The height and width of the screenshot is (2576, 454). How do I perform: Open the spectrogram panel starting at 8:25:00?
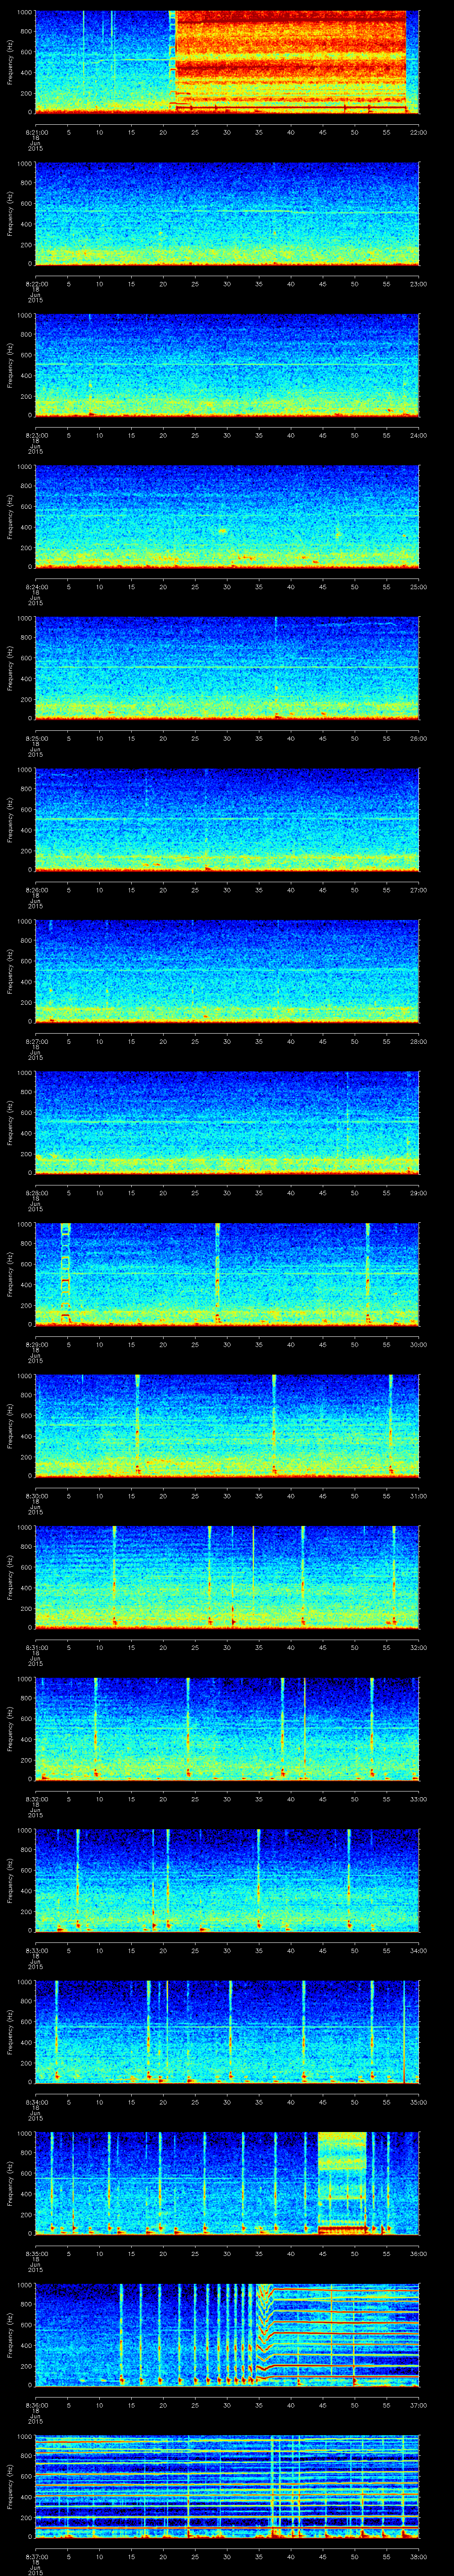[227, 668]
